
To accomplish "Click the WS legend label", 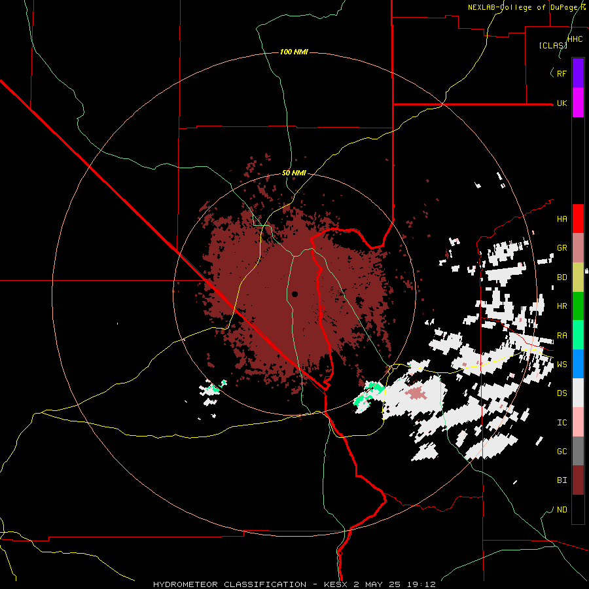I will 562,365.
